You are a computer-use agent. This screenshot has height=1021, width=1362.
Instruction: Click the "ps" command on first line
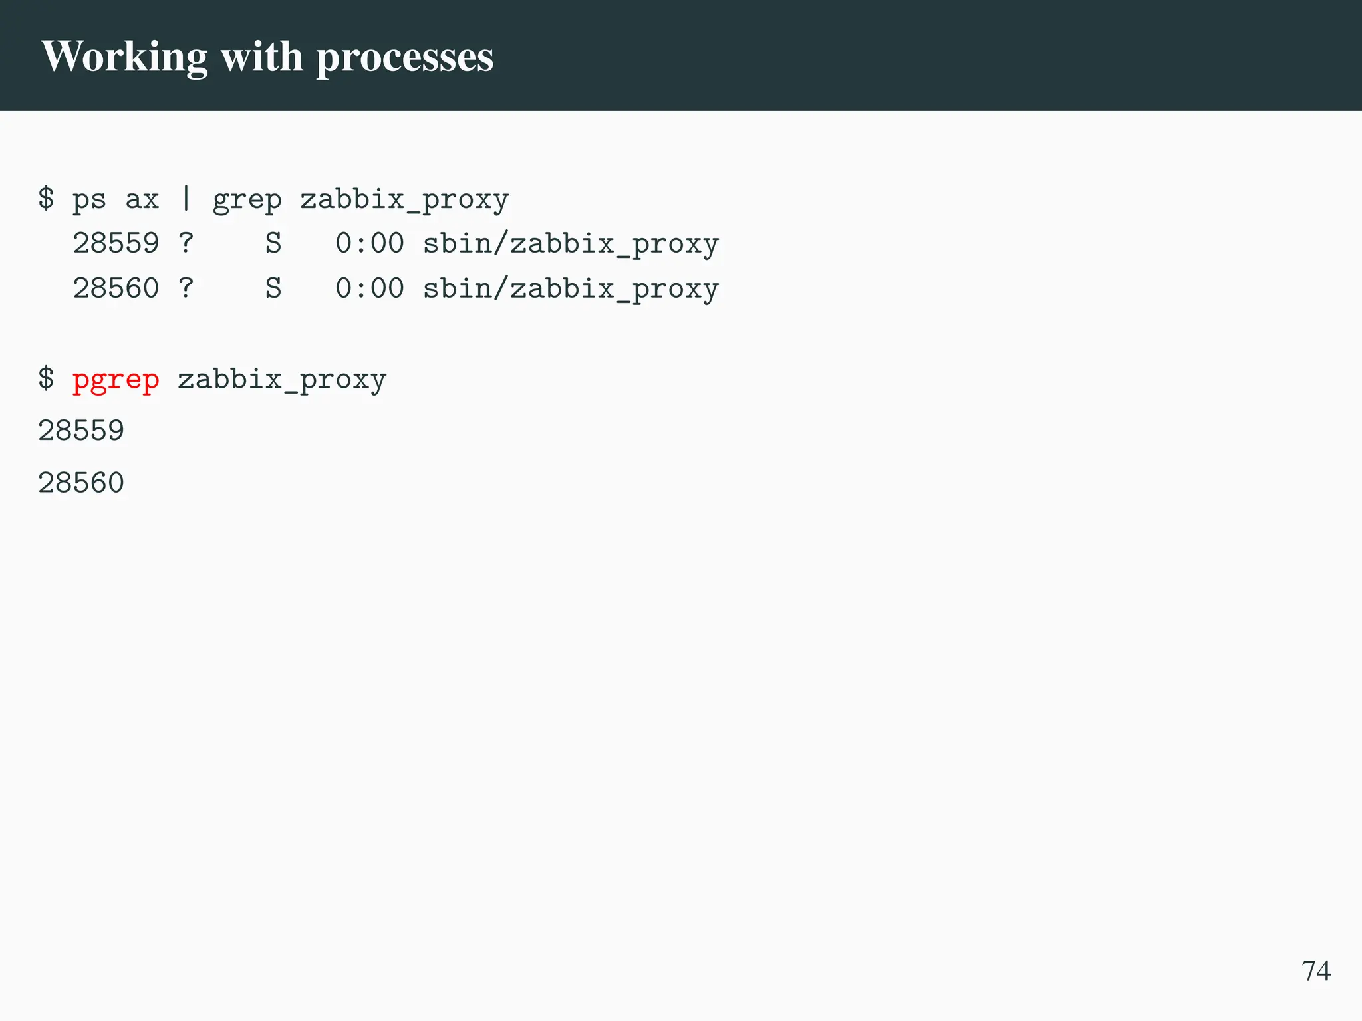pyautogui.click(x=89, y=199)
